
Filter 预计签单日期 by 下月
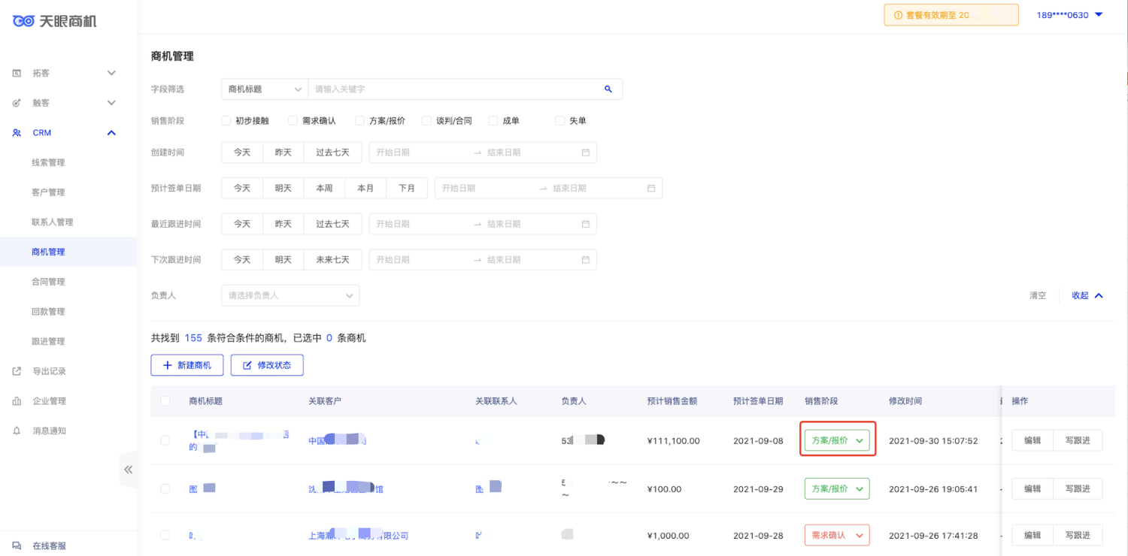point(407,188)
